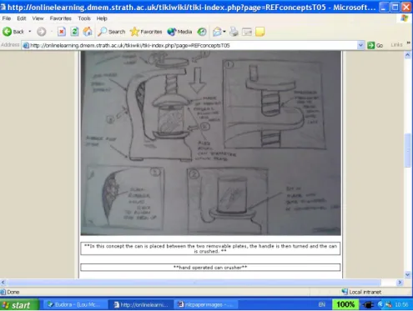Open the Mail toolbar button
Viewport: 413px width, 311px height.
pos(217,32)
